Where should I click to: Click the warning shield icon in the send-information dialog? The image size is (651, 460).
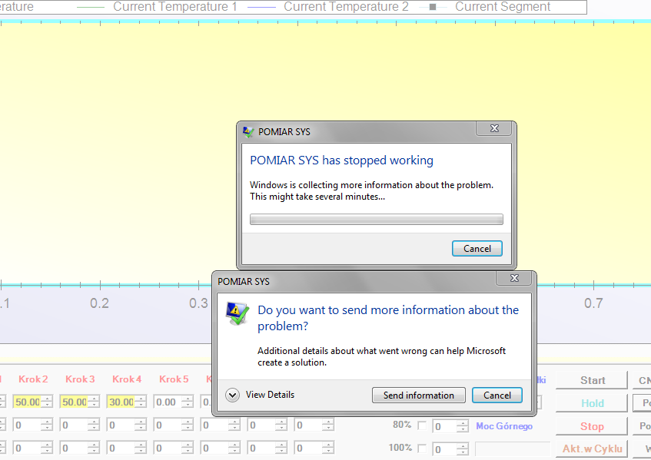click(x=237, y=313)
